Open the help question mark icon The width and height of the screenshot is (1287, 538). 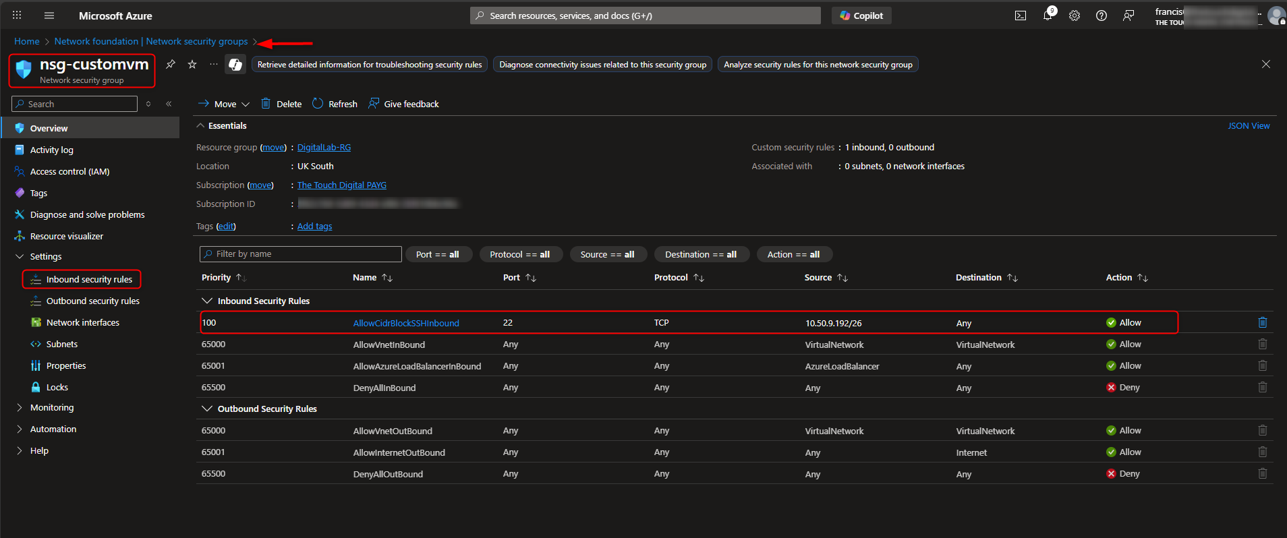(x=1102, y=16)
